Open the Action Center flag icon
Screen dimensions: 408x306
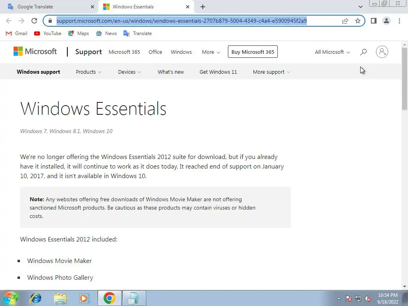(349, 298)
